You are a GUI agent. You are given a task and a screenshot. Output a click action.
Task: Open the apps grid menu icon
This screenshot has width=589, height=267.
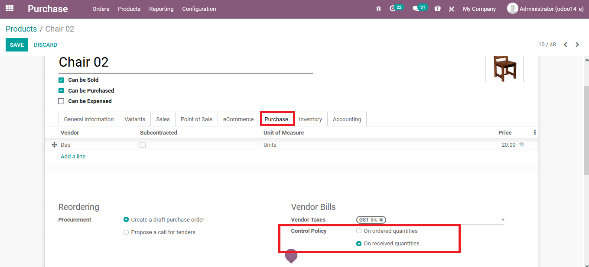point(10,8)
